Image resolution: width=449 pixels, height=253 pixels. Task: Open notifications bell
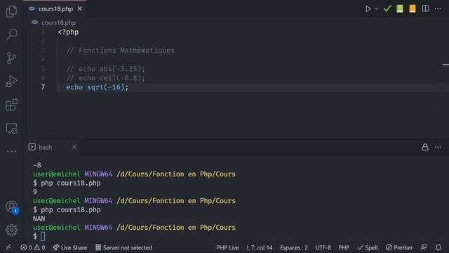coord(438,247)
